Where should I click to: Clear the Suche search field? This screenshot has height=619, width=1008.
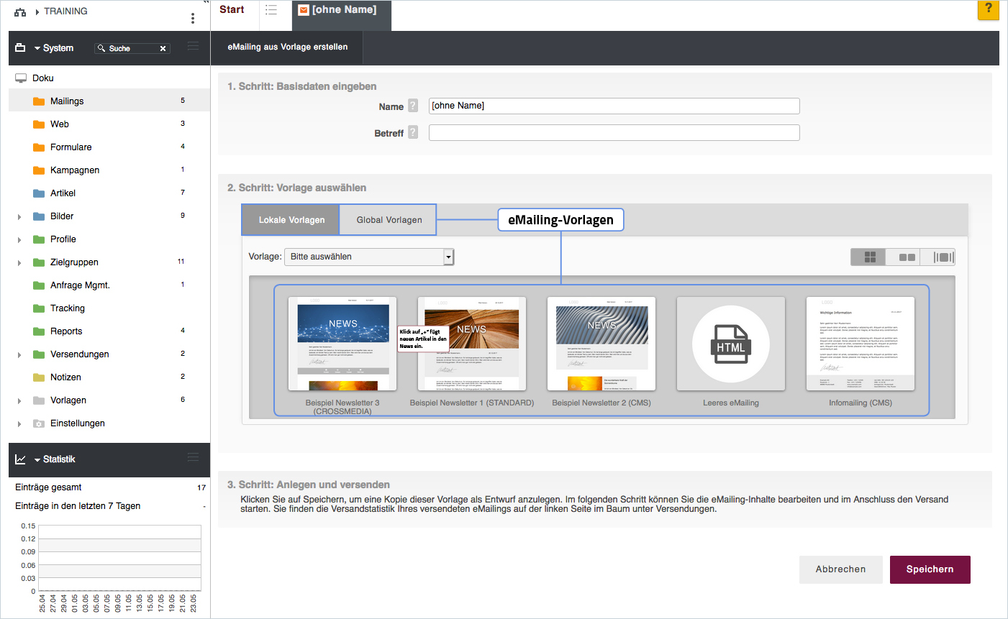[x=163, y=49]
